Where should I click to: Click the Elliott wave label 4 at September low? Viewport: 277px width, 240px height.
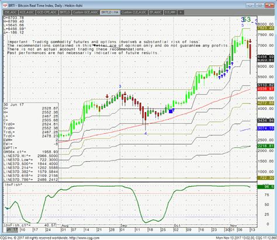click(146, 134)
